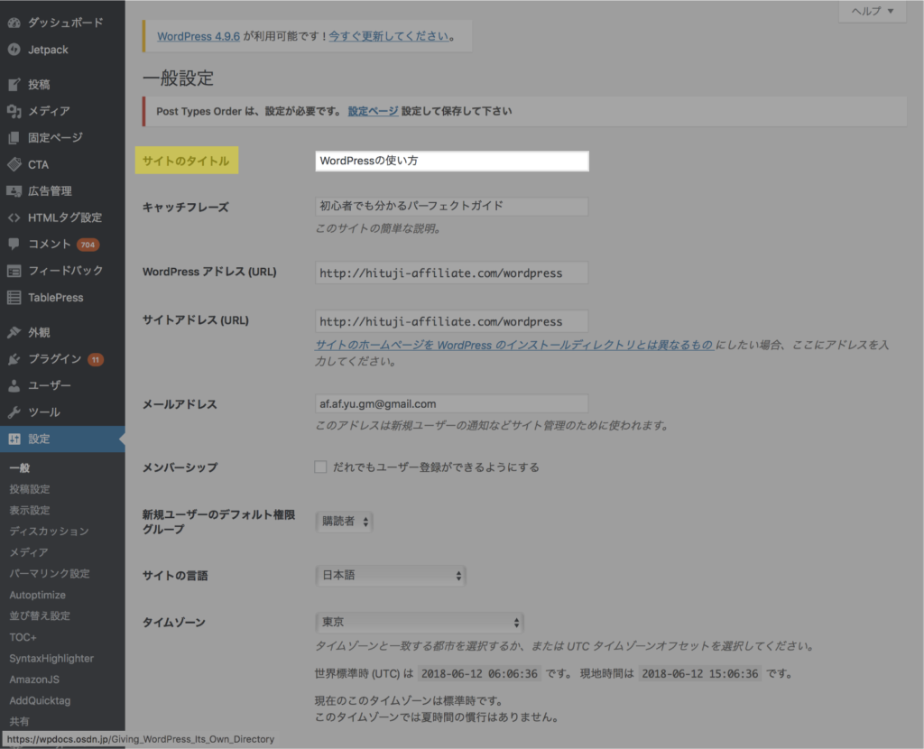Viewport: 924px width, 749px height.
Task: Open the 購読者 default role dropdown
Action: [344, 522]
